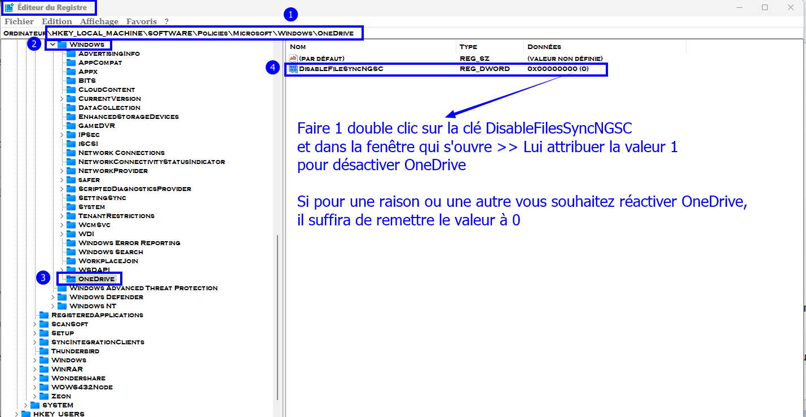The height and width of the screenshot is (417, 806).
Task: Click the Network Connections folder icon
Action: click(71, 153)
